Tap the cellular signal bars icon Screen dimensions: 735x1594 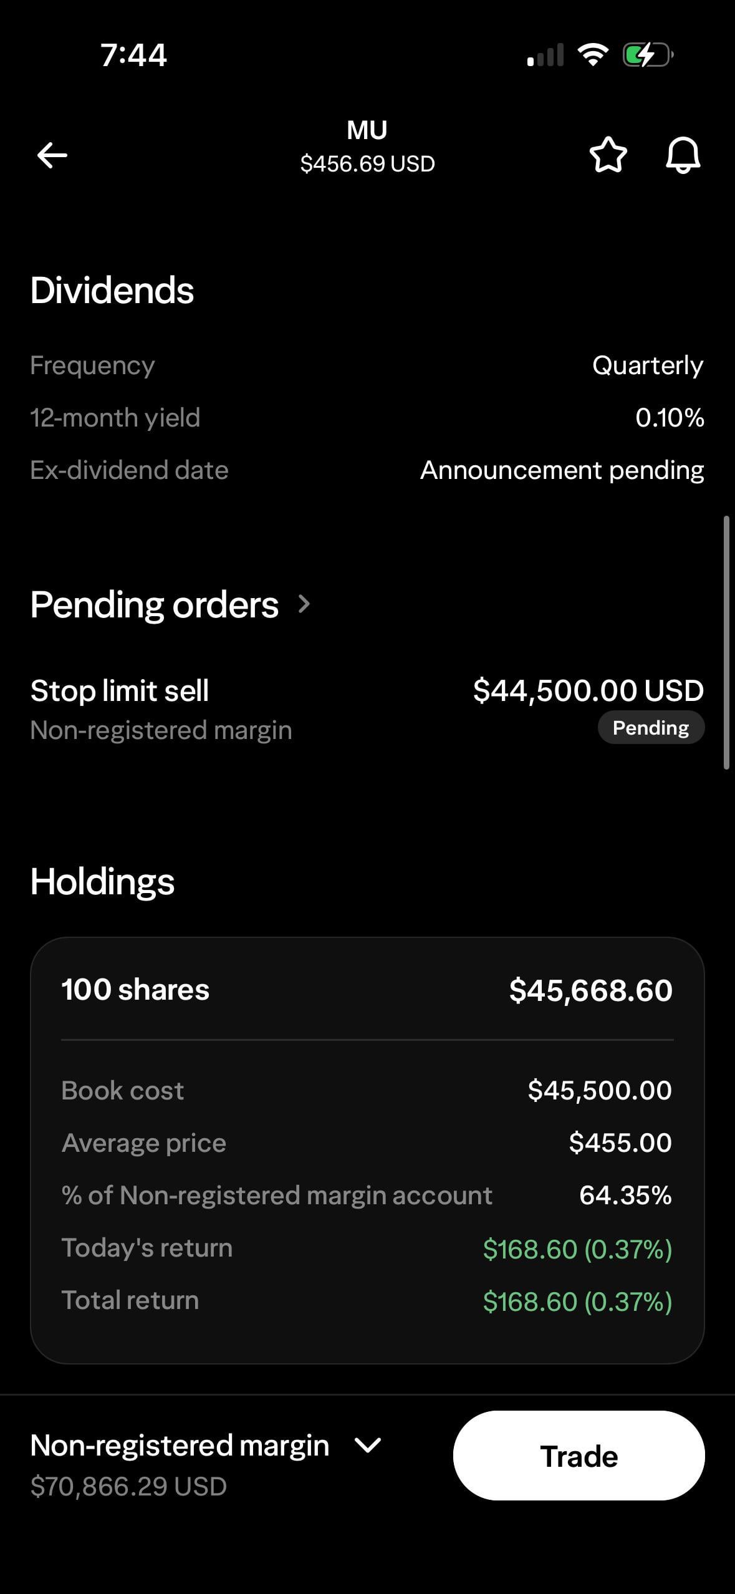(545, 55)
